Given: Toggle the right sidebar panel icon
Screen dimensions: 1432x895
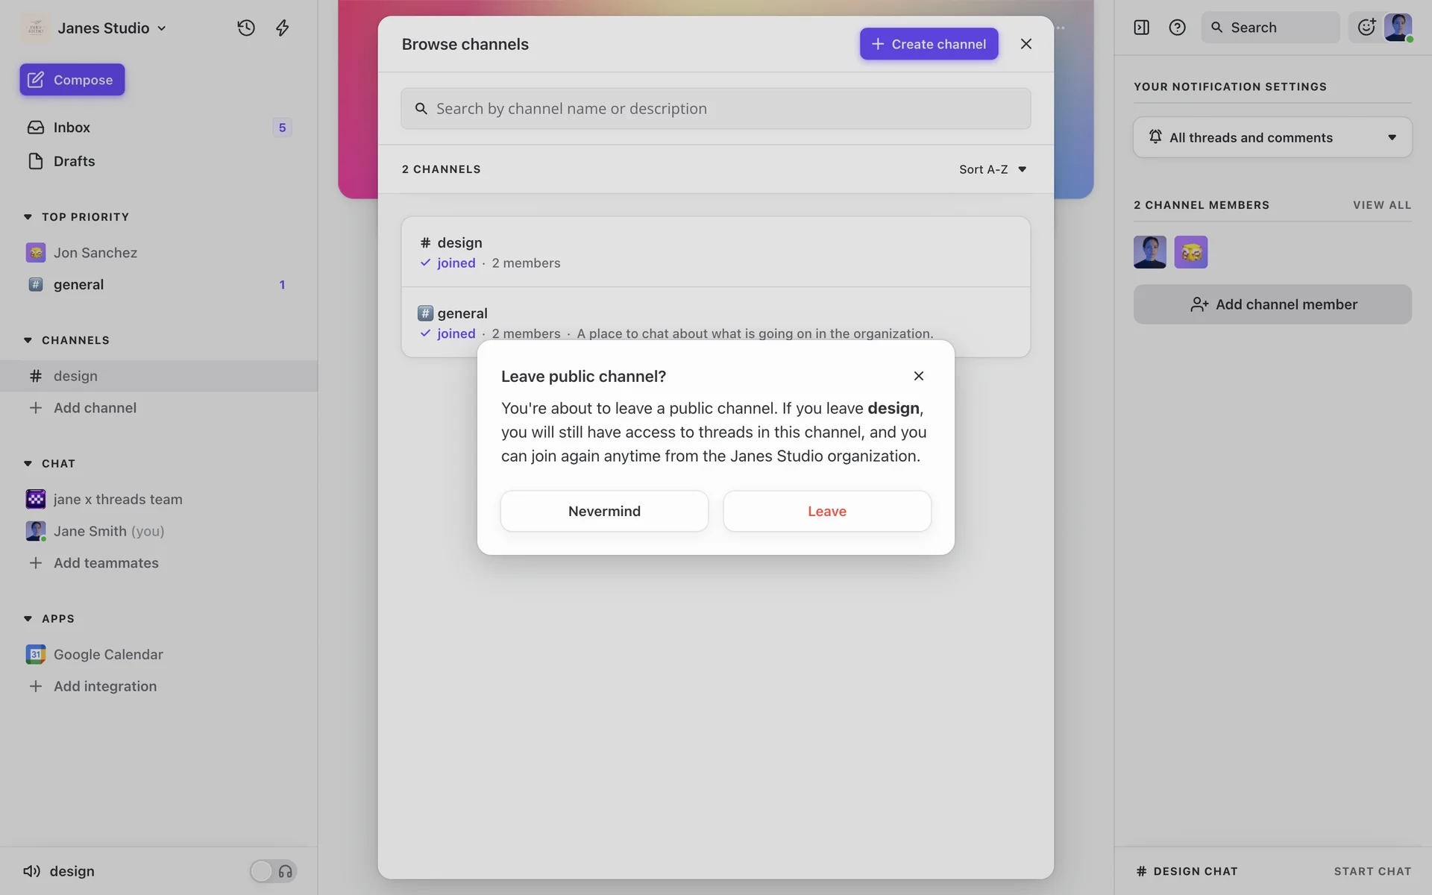Looking at the screenshot, I should pos(1141,28).
